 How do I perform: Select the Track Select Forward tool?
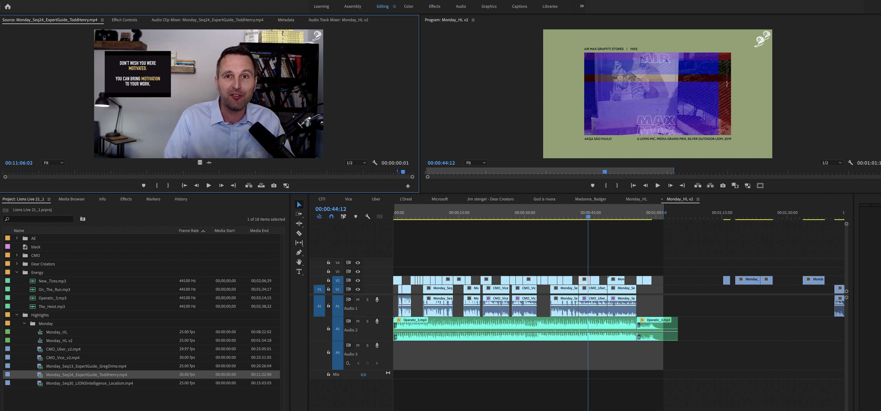click(x=299, y=214)
